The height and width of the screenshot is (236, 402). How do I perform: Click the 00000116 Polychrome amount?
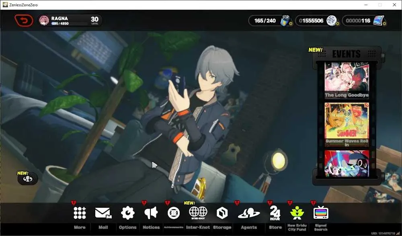(x=358, y=21)
